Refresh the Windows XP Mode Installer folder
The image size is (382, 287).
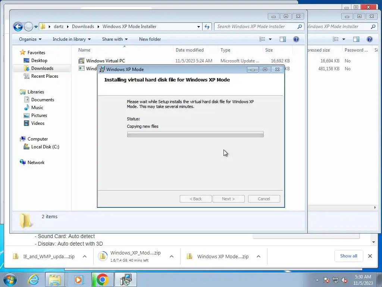pos(207,27)
